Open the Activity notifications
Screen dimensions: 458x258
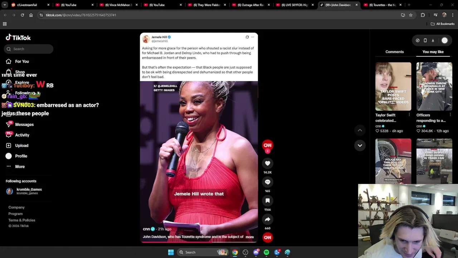[18, 135]
